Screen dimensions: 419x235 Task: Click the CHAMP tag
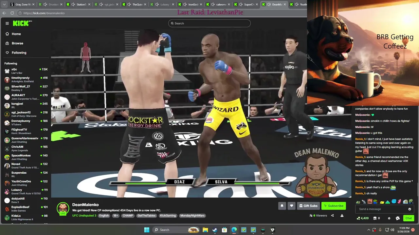(128, 215)
